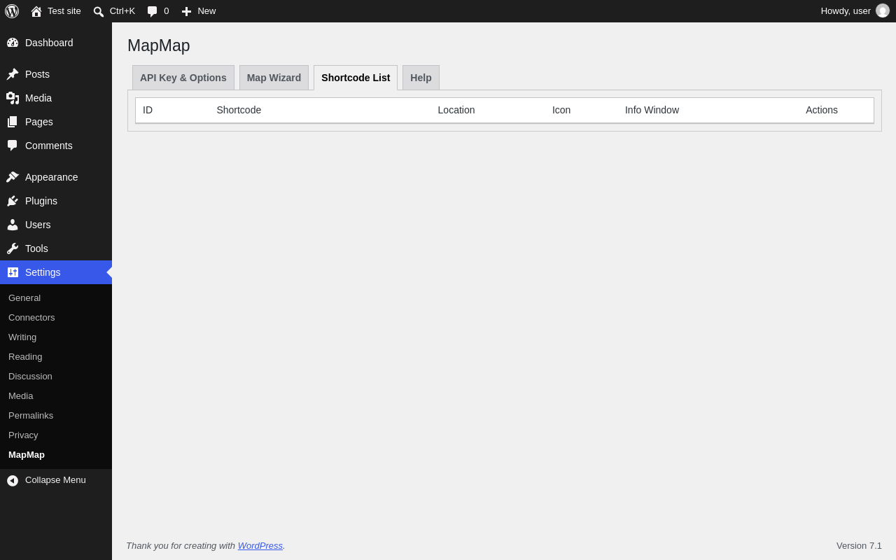896x560 pixels.
Task: Click the ID column header
Action: pyautogui.click(x=148, y=110)
